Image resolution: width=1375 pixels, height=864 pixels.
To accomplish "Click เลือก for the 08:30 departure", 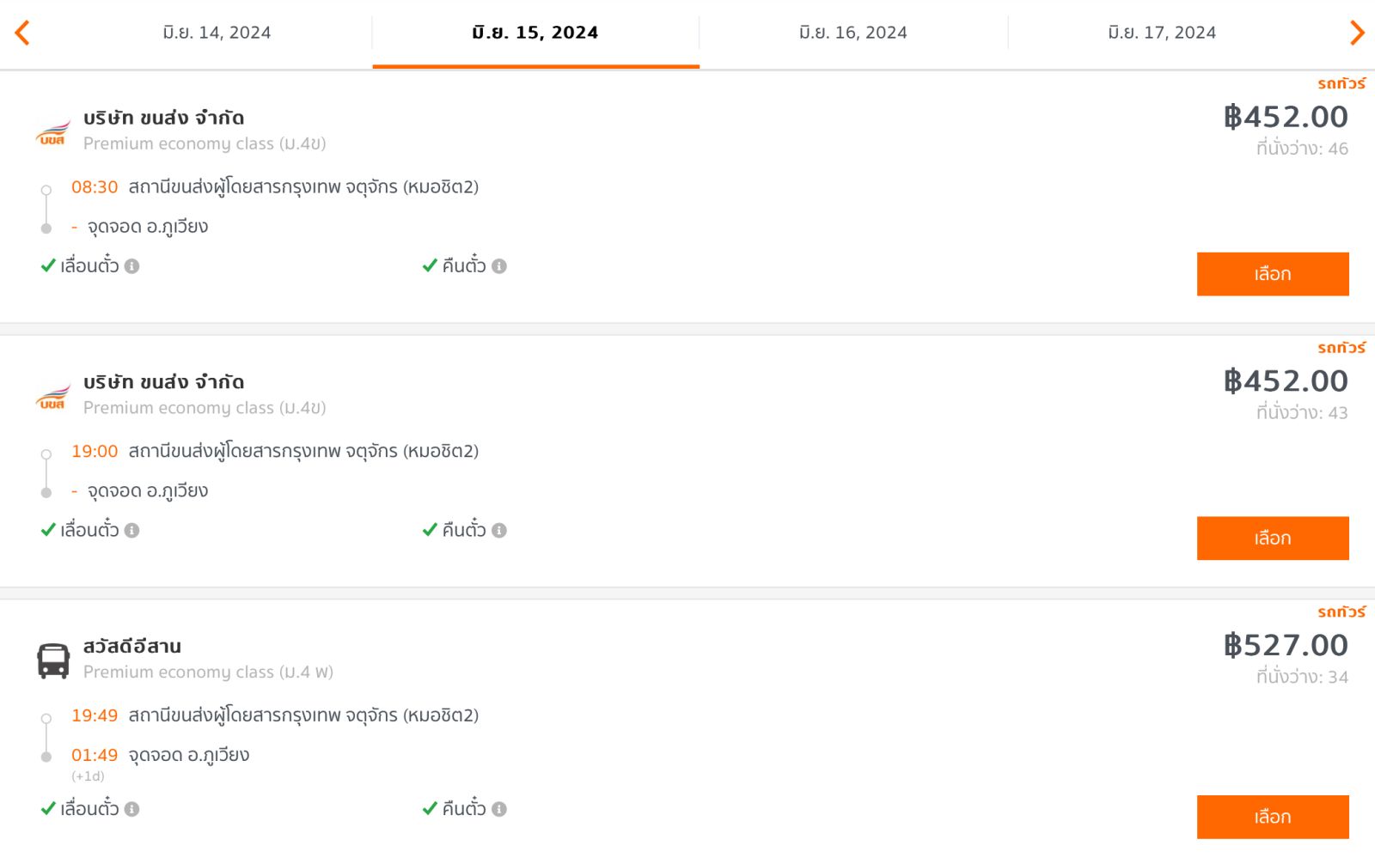I will 1273,274.
